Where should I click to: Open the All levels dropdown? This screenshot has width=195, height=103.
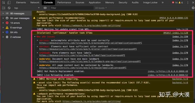pos(101,8)
